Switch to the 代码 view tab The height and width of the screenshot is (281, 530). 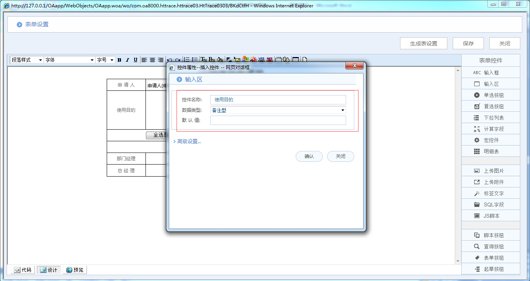pos(23,270)
